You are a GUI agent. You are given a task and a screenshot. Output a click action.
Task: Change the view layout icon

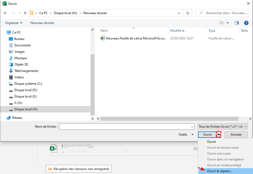pyautogui.click(x=222, y=23)
